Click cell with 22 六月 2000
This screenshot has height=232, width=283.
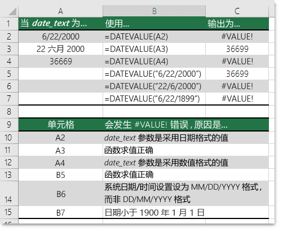[x=60, y=49]
